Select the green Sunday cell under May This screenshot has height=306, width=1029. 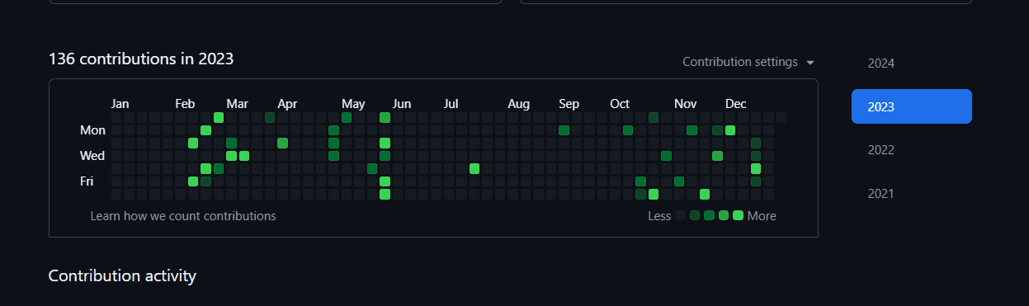347,117
